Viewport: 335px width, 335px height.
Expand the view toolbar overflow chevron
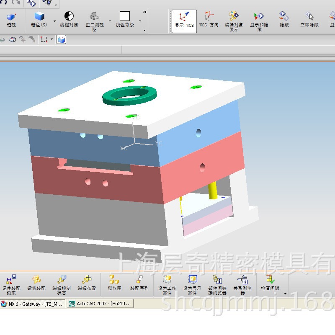(145, 12)
